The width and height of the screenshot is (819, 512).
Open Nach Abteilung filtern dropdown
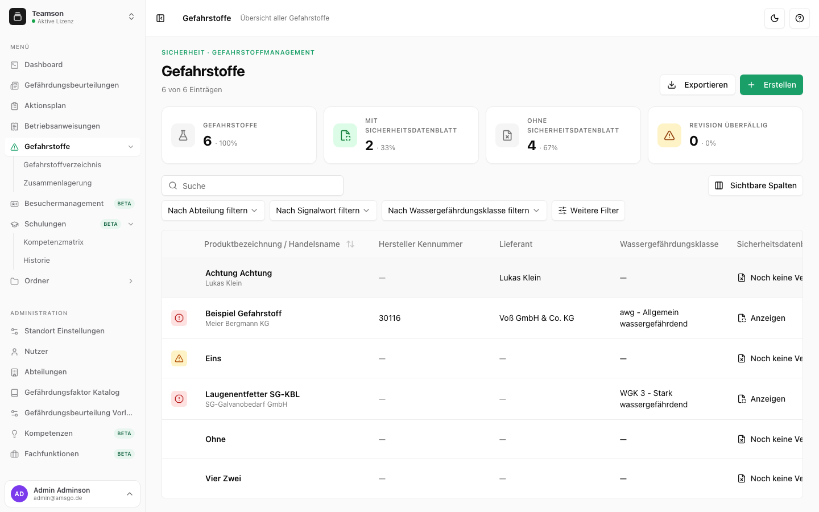click(213, 210)
